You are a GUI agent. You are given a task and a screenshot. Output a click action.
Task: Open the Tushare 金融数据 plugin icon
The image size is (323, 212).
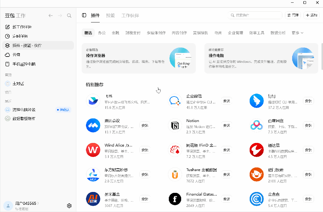[175, 175]
